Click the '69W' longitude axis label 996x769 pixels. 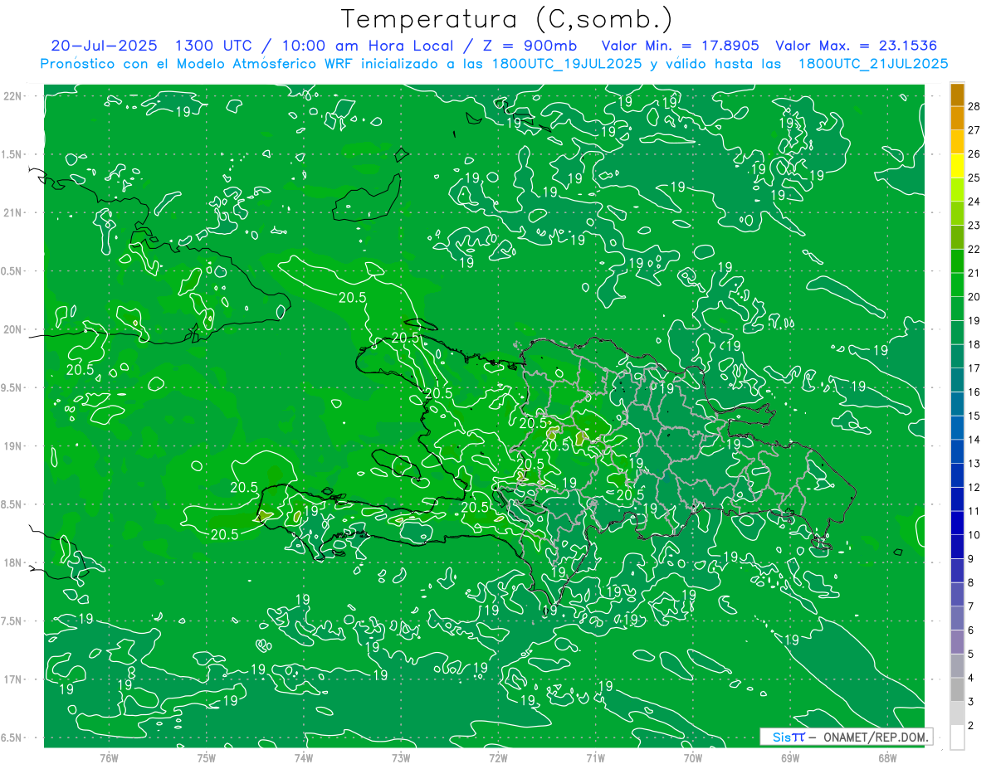point(790,758)
